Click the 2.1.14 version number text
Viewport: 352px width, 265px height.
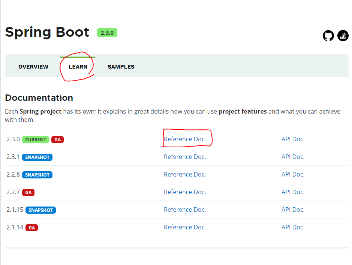(x=15, y=227)
